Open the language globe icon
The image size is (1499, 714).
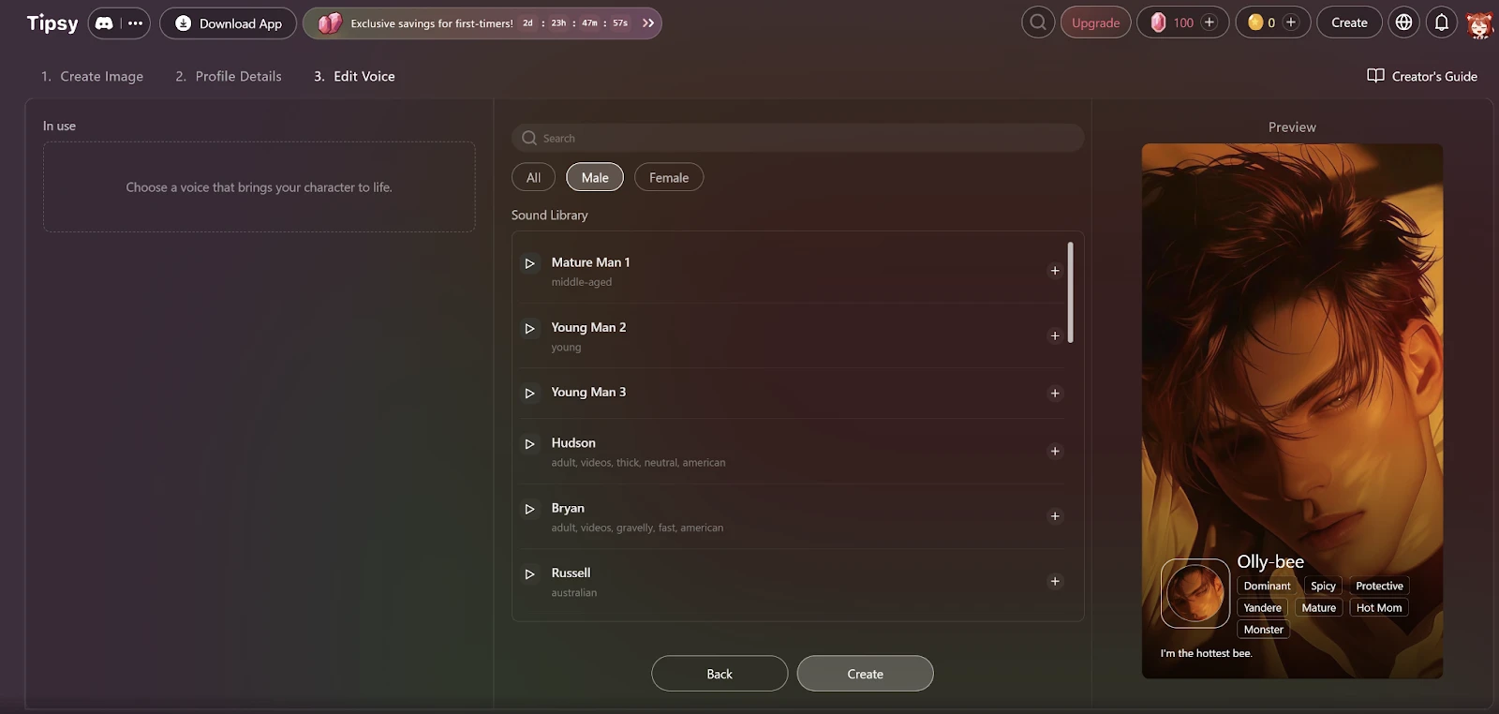[x=1403, y=22]
